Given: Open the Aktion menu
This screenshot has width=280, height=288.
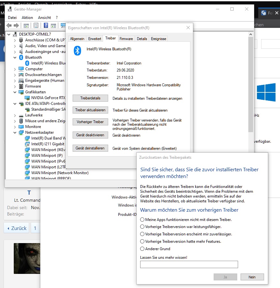Looking at the screenshot, I should point(27,18).
